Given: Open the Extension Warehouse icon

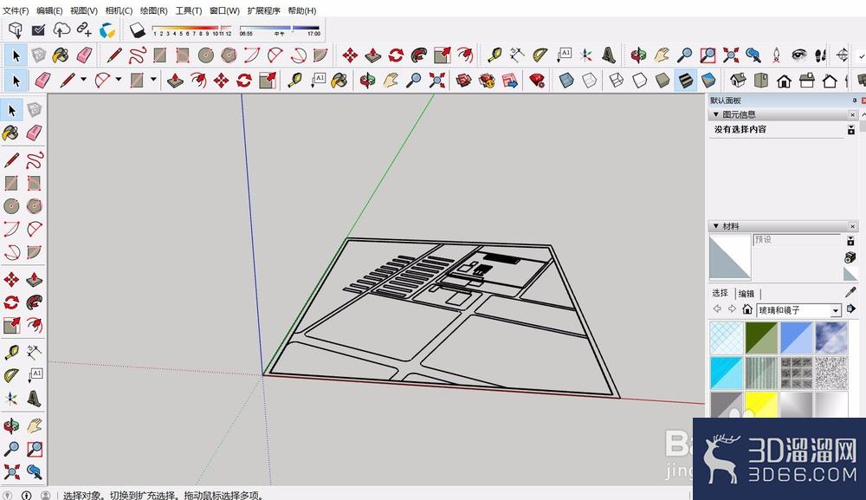Looking at the screenshot, I should coord(487,81).
